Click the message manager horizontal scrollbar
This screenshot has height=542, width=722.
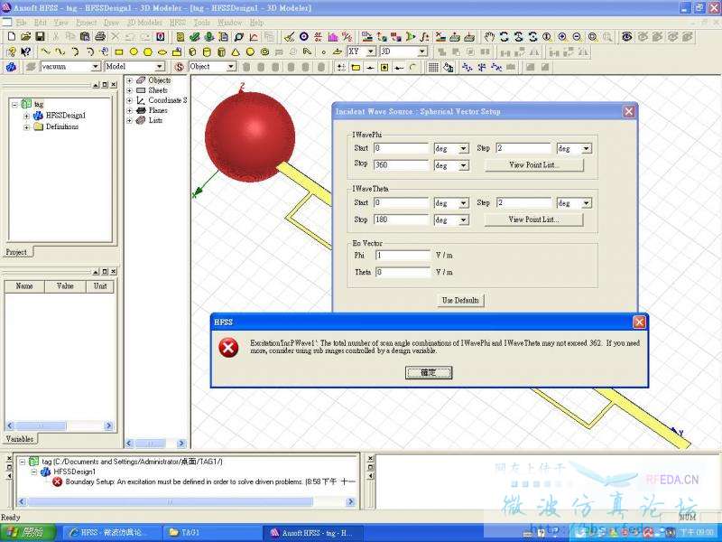pos(187,501)
